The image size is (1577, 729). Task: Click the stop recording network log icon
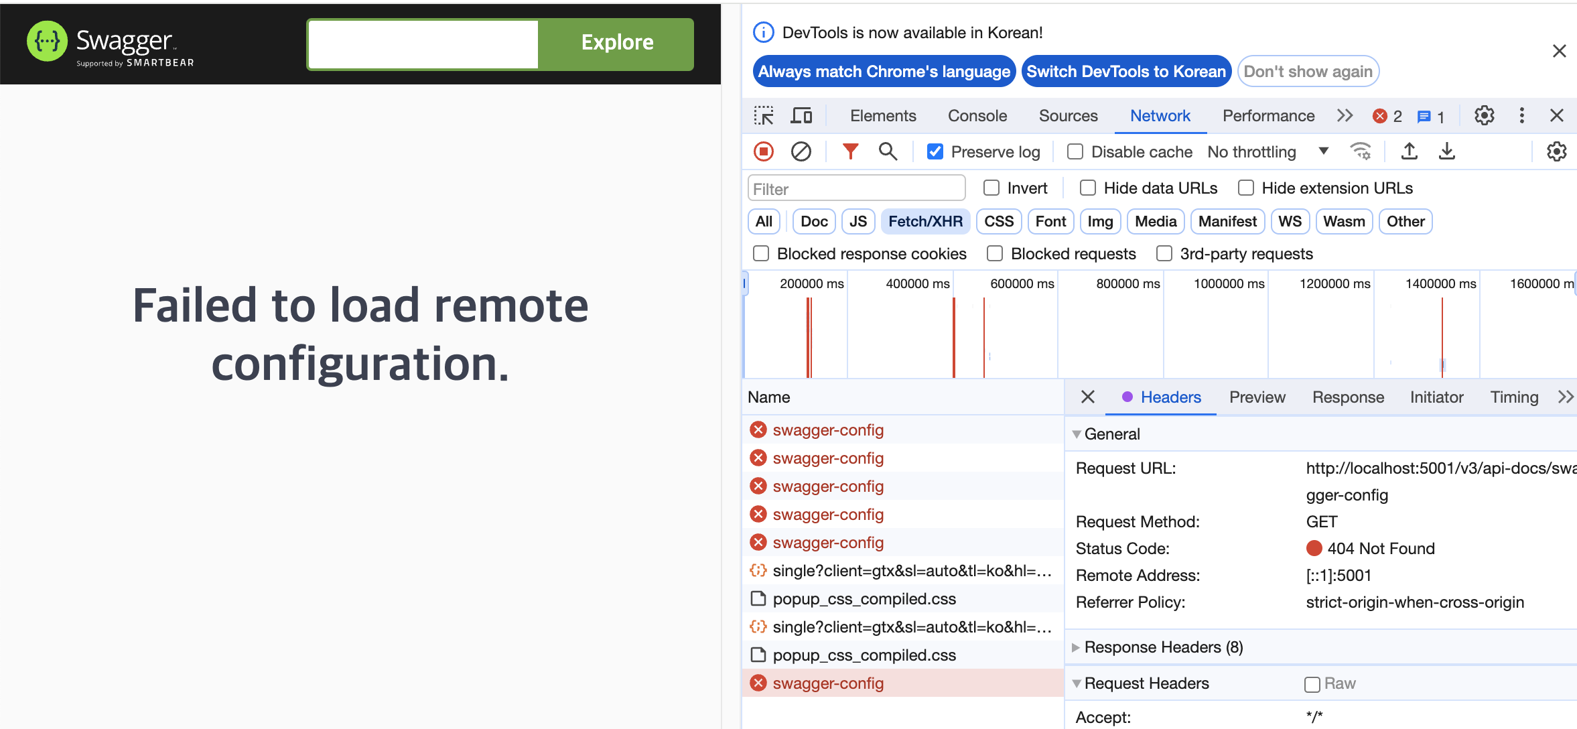click(764, 151)
